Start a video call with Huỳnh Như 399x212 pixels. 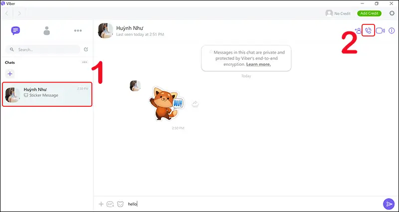coord(380,31)
